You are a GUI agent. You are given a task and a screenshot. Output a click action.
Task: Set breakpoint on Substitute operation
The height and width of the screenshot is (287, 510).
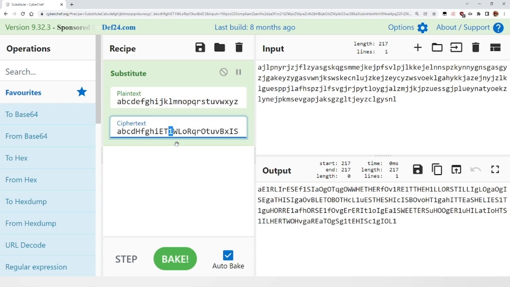pyautogui.click(x=239, y=72)
